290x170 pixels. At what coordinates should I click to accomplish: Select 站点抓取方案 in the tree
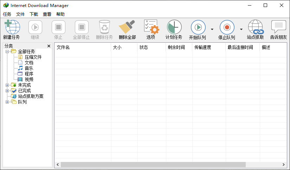click(x=31, y=96)
